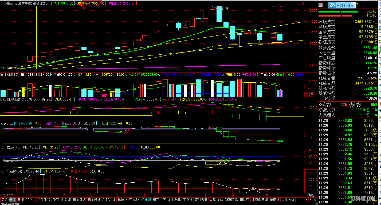
Task: Select the 黄浦江 template
Action: click(x=244, y=199)
